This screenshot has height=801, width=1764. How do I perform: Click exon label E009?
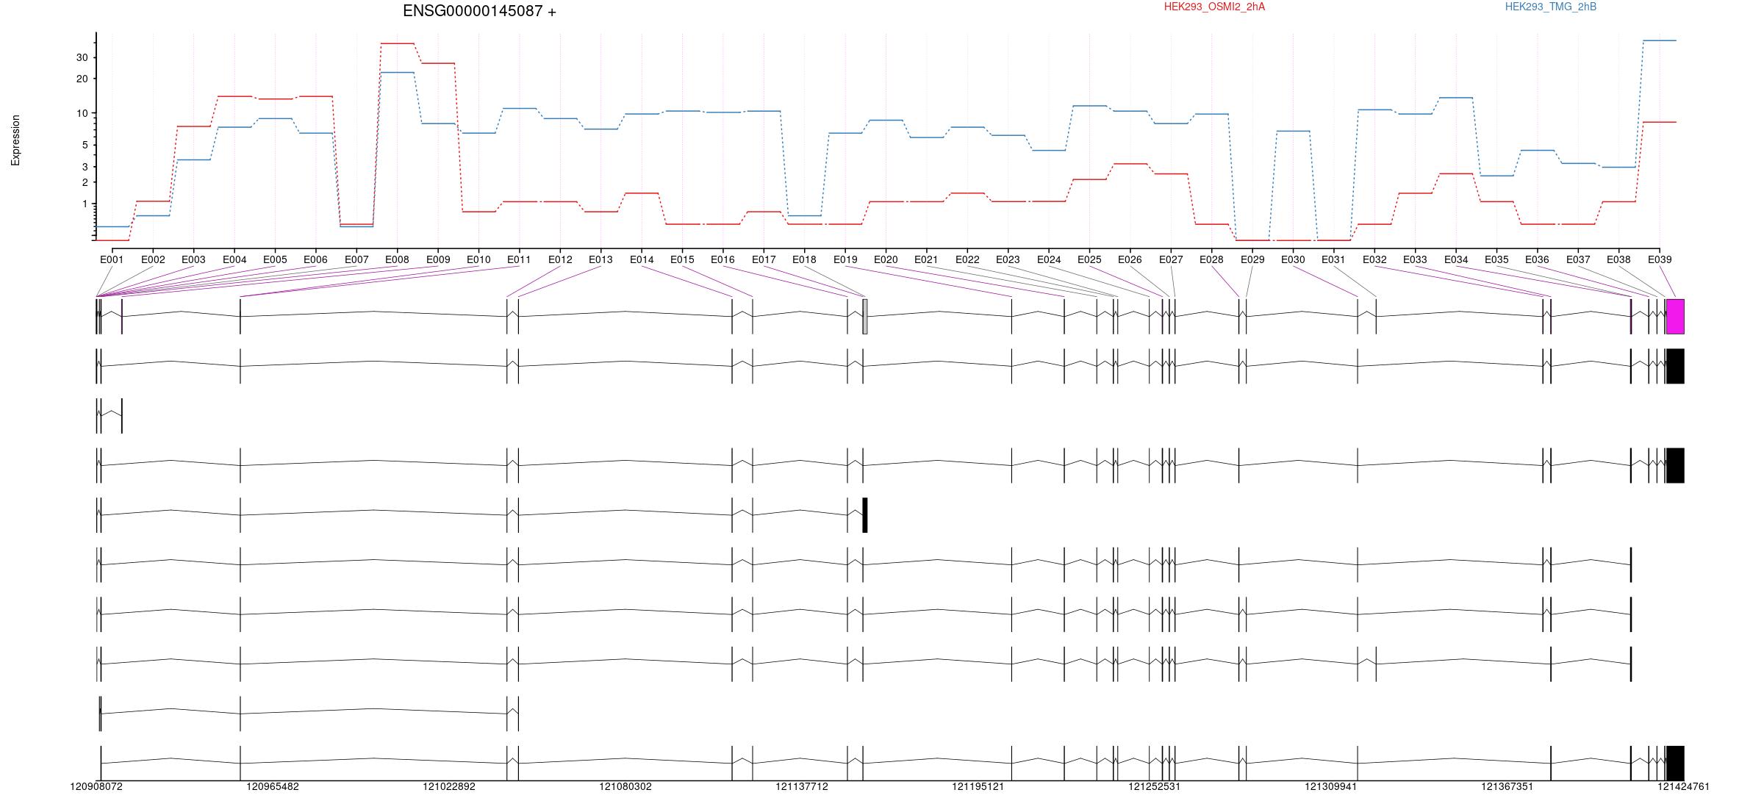click(x=438, y=259)
